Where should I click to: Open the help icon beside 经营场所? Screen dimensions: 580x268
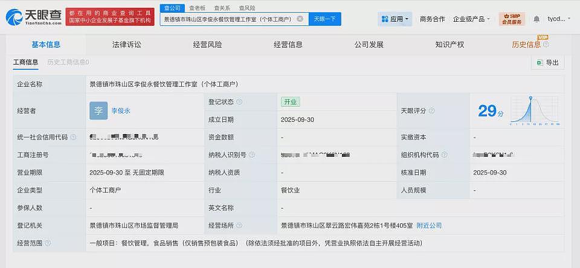[x=239, y=226]
